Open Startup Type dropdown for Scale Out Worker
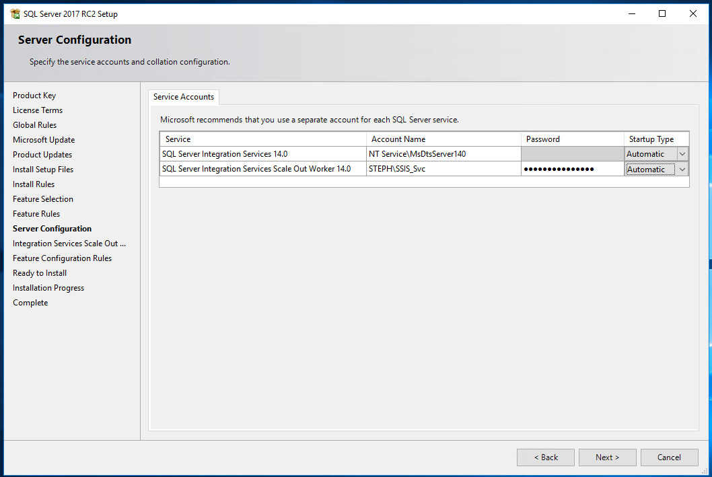 (x=682, y=168)
